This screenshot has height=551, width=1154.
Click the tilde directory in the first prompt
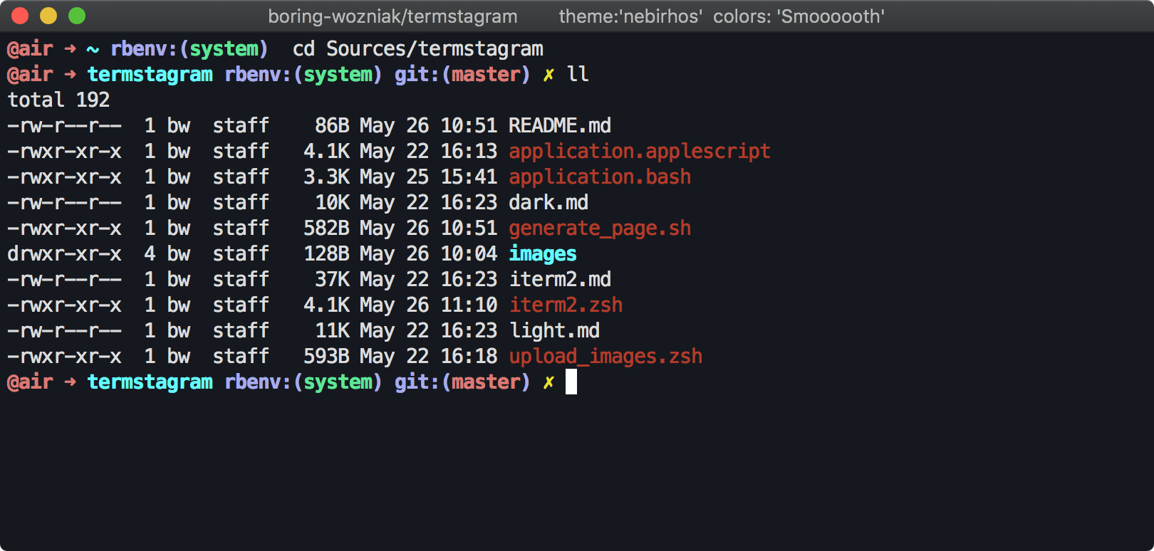point(93,50)
